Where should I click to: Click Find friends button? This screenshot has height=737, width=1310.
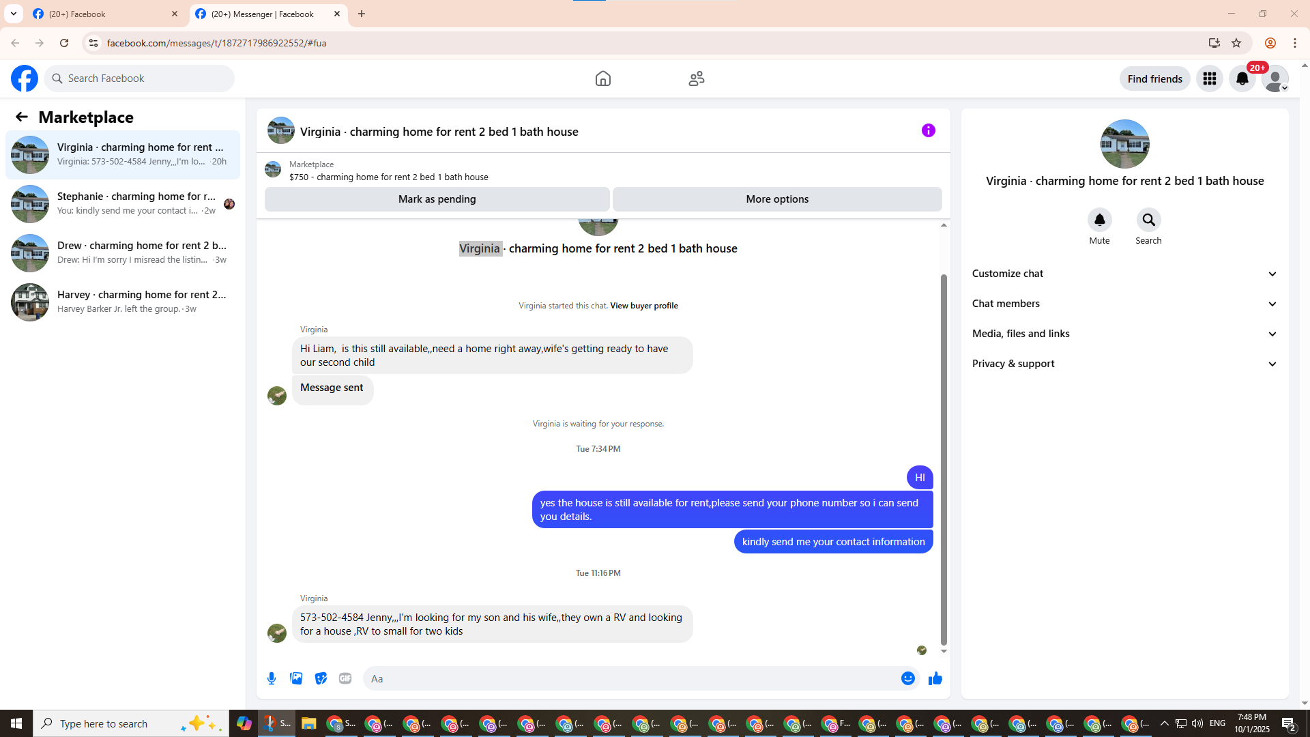pos(1154,78)
